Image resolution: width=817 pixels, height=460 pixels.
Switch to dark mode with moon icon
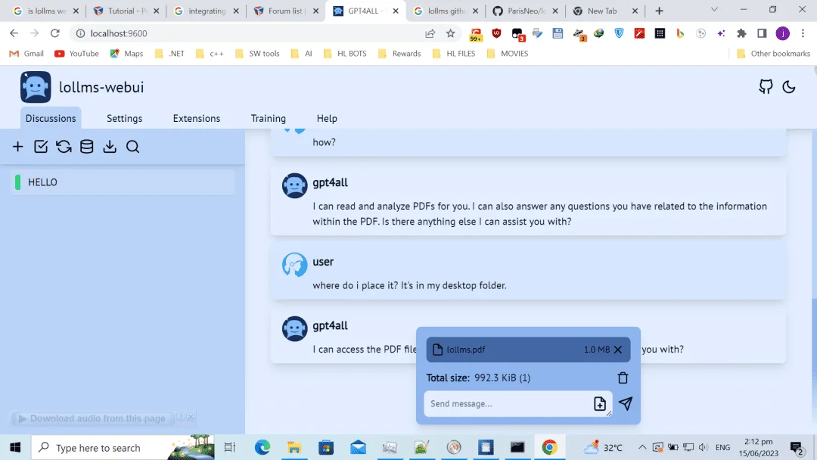coord(789,86)
